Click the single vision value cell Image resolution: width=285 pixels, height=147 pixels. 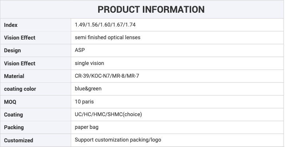89,63
